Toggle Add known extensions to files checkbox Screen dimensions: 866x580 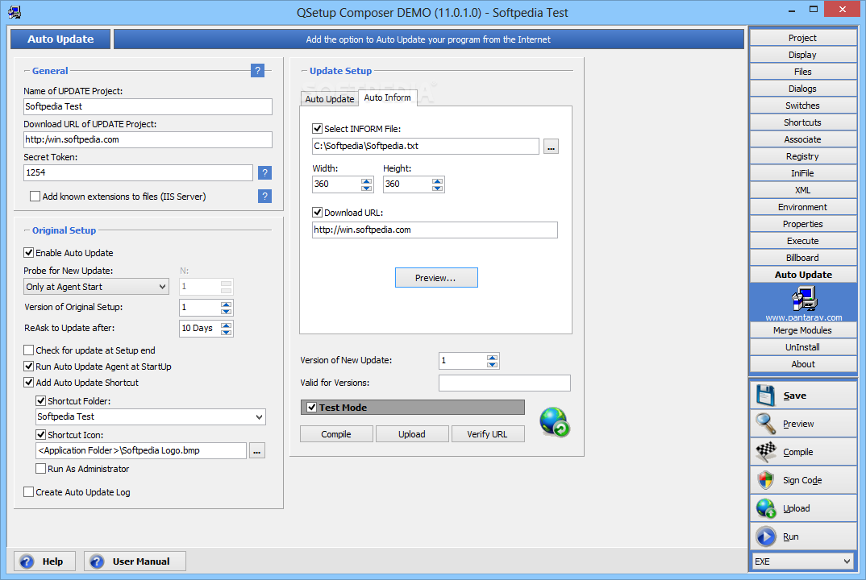click(x=35, y=197)
